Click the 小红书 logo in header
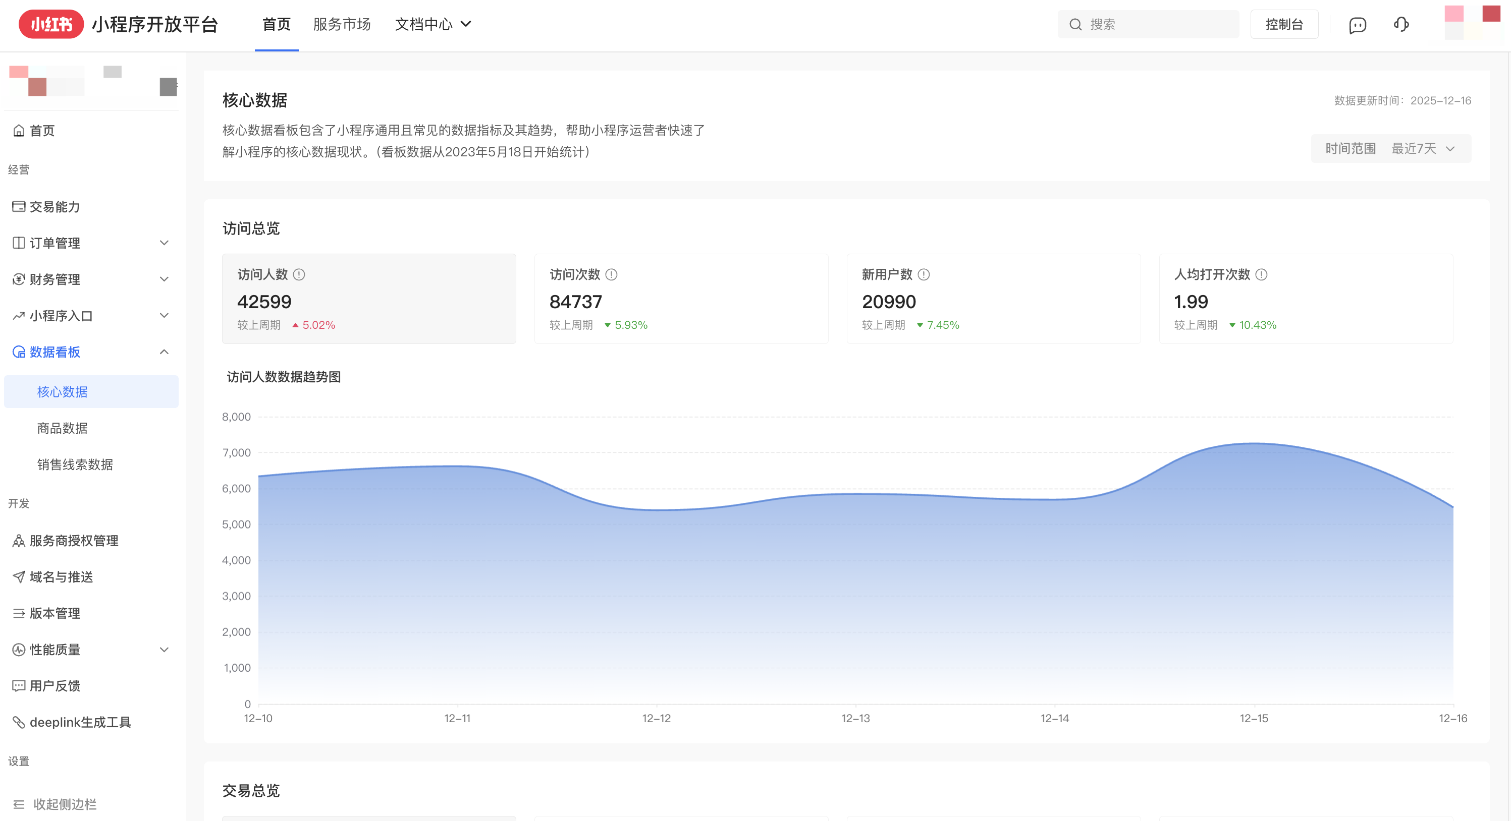 point(51,24)
